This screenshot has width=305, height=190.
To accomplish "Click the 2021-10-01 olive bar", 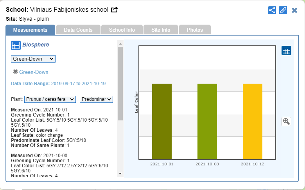I will tap(162, 121).
